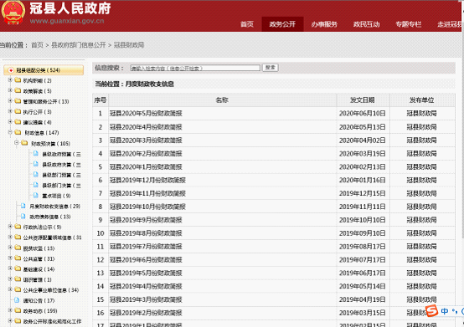The image size is (464, 327).
Task: Click the folder icon next to 政策解读
Action: tap(18, 90)
